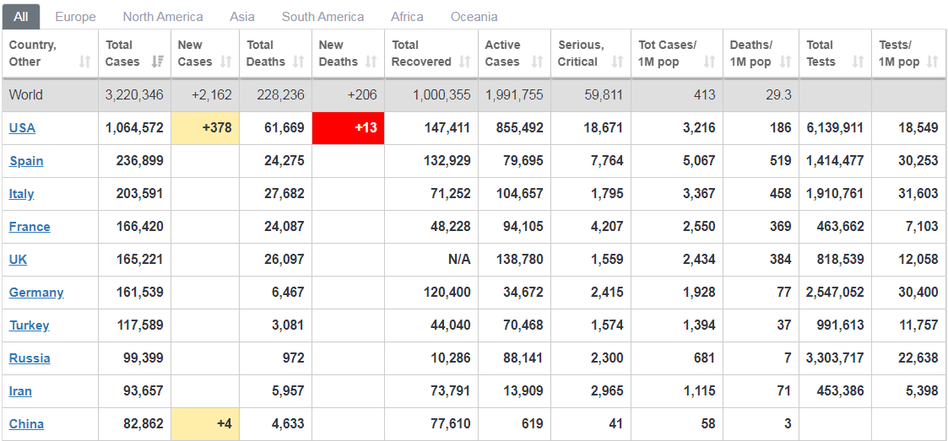Viewport: 948px width, 441px height.
Task: Open the Germany country link
Action: (36, 293)
